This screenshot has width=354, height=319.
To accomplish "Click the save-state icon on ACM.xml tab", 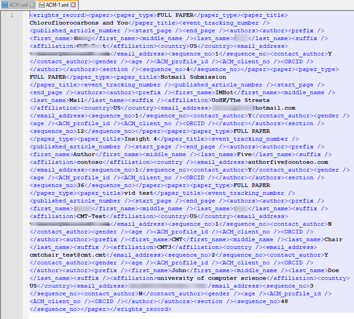I will pos(5,5).
